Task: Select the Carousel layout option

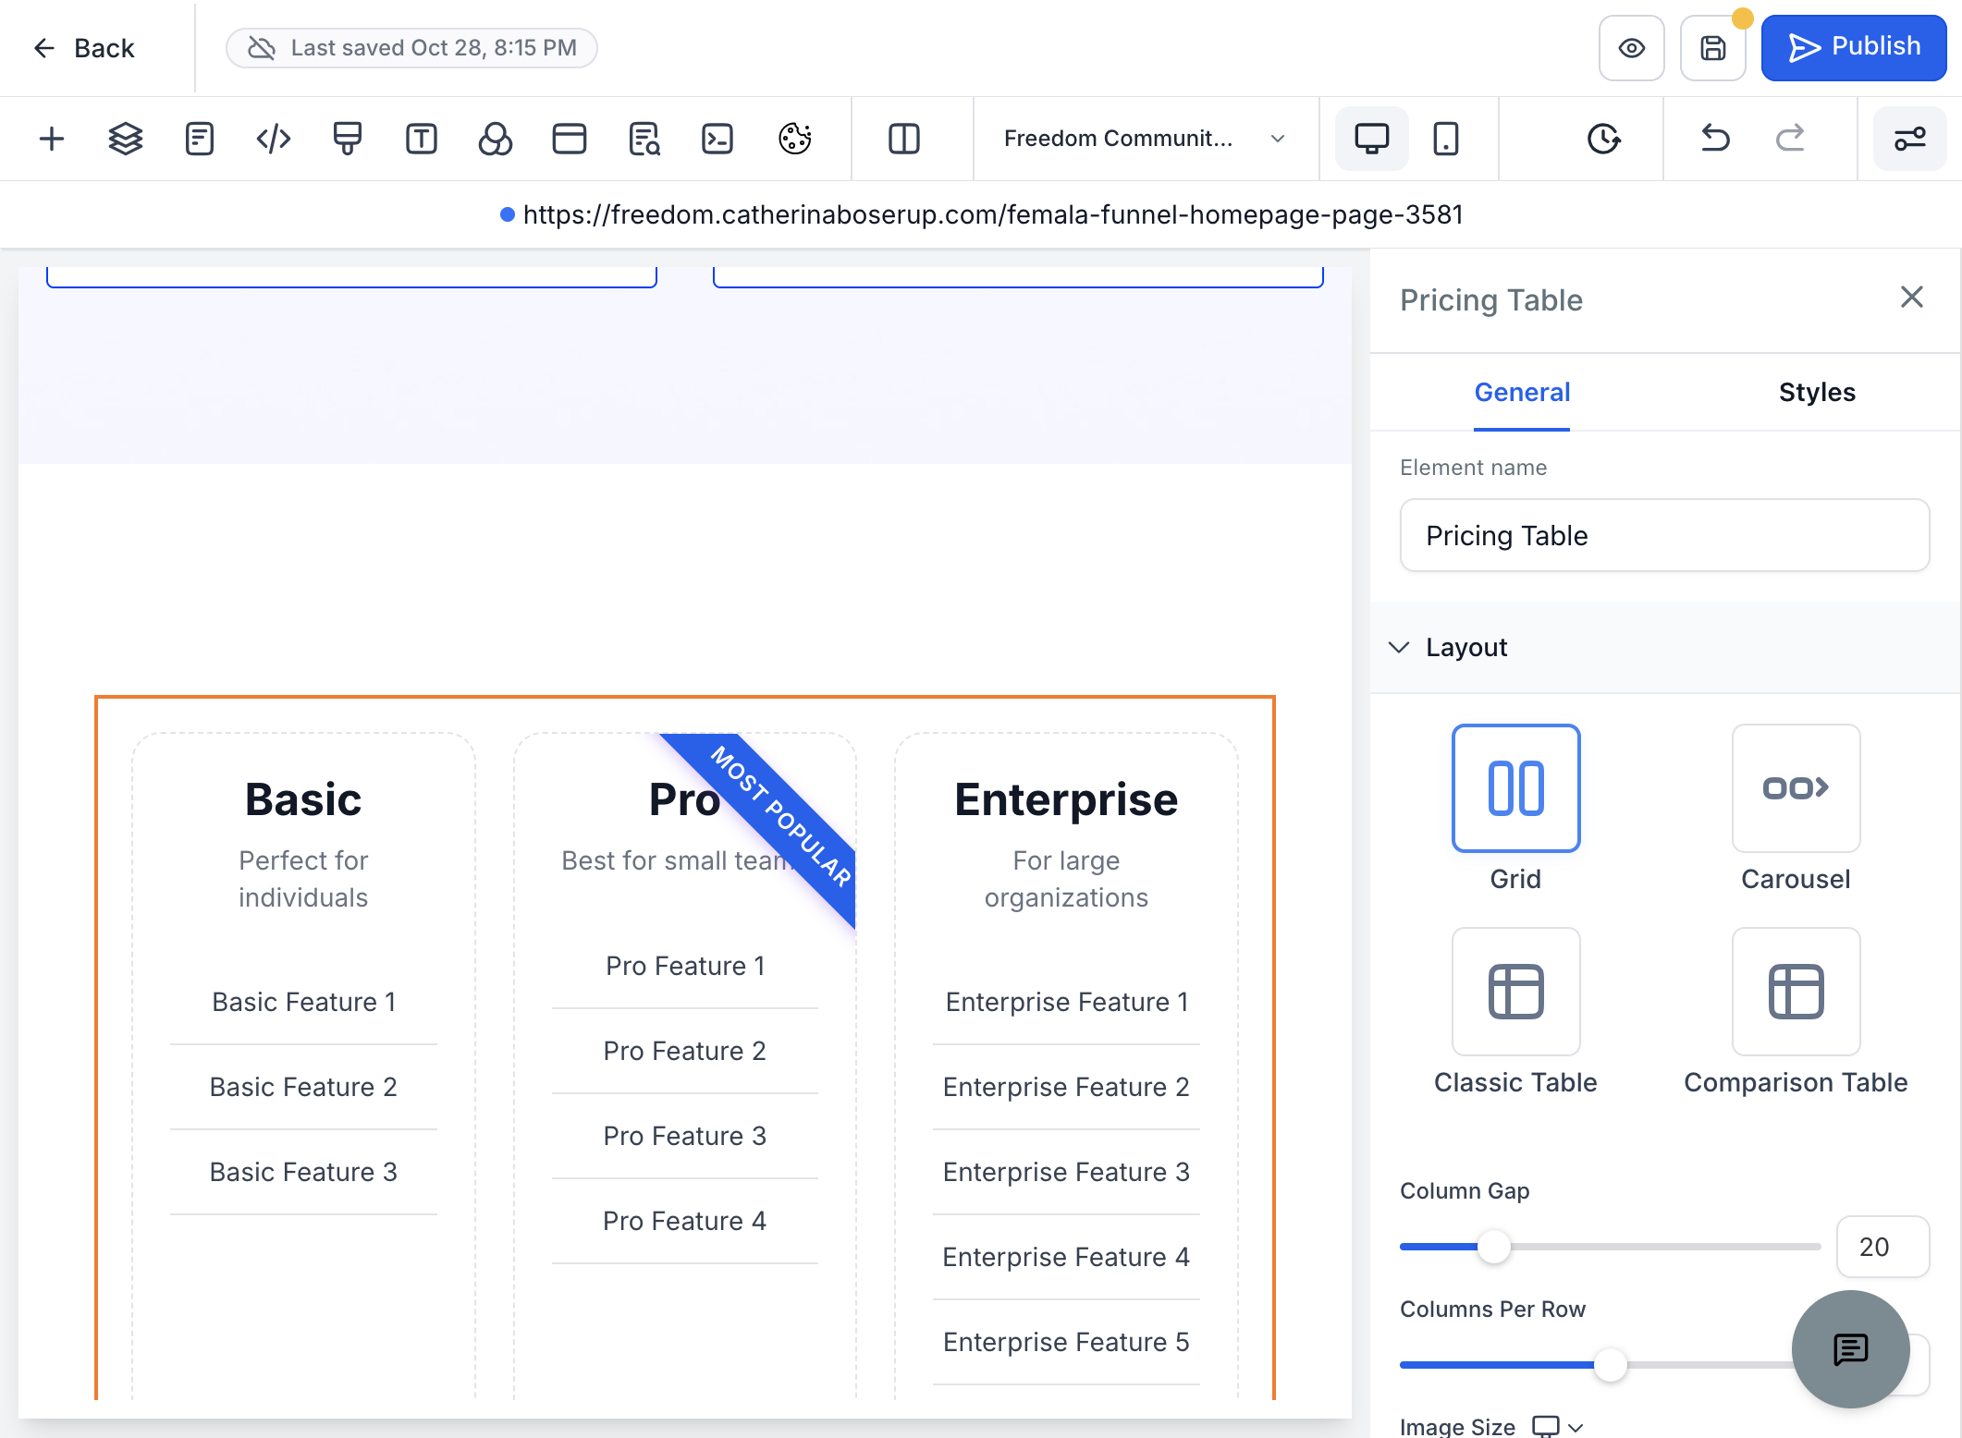Action: click(x=1796, y=788)
